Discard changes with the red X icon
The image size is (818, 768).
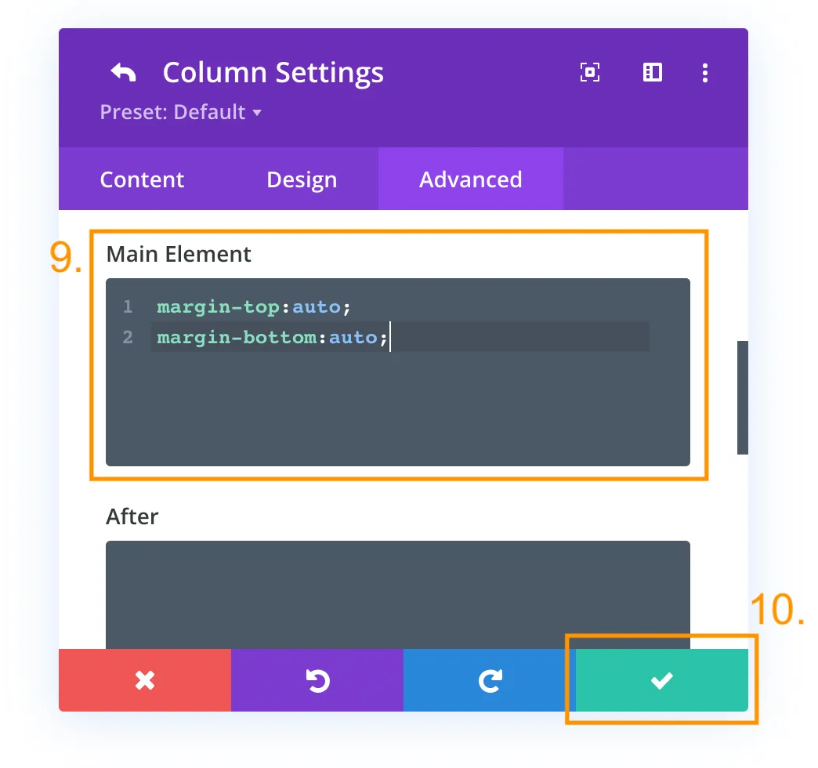(144, 680)
